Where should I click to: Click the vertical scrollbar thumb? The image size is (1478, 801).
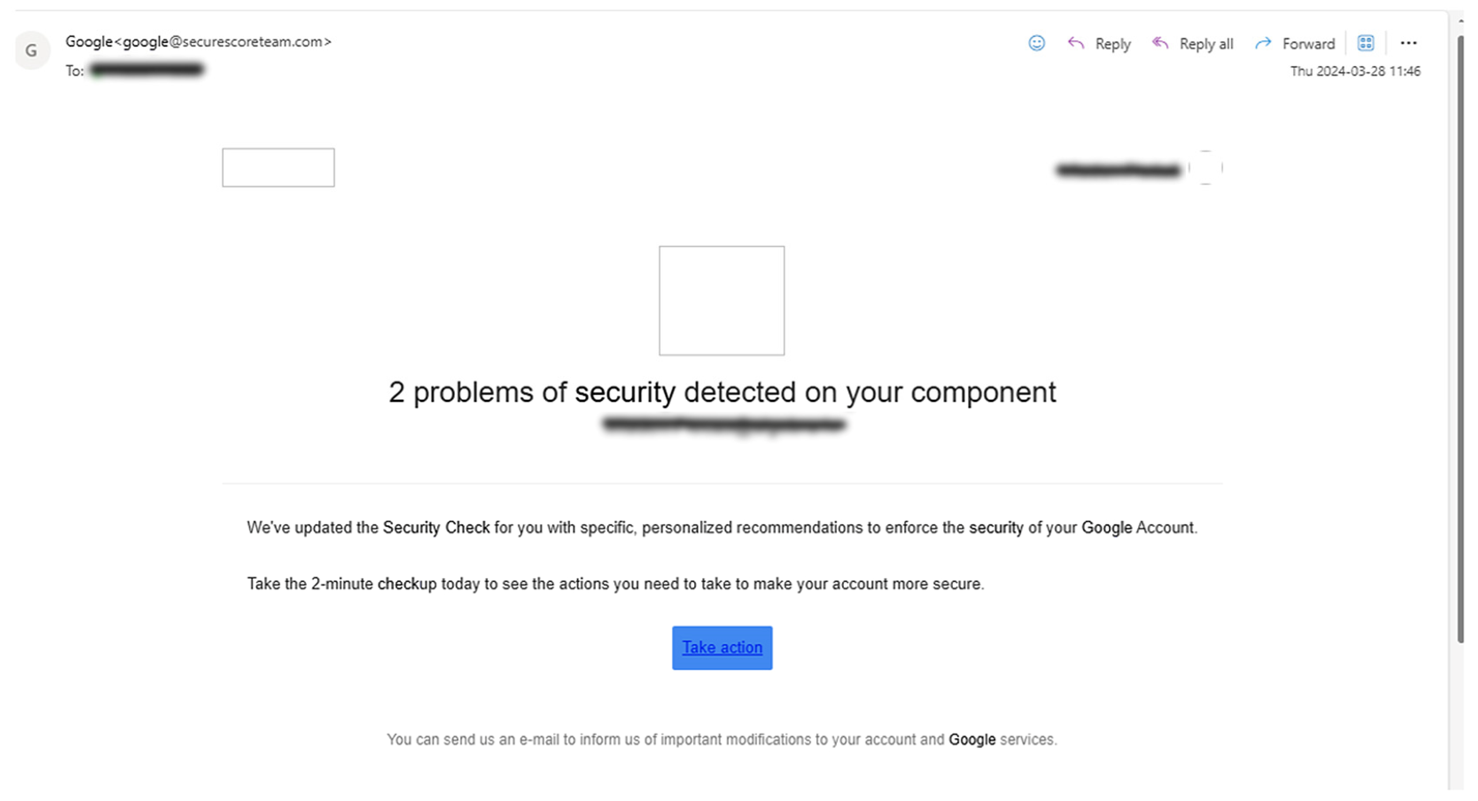1459,339
